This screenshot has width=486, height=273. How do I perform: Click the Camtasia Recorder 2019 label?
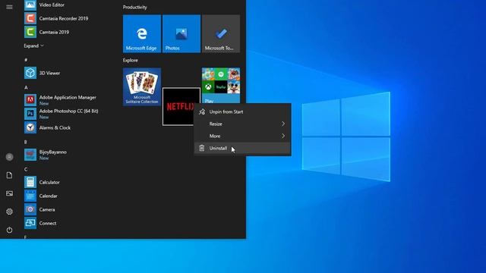[64, 18]
